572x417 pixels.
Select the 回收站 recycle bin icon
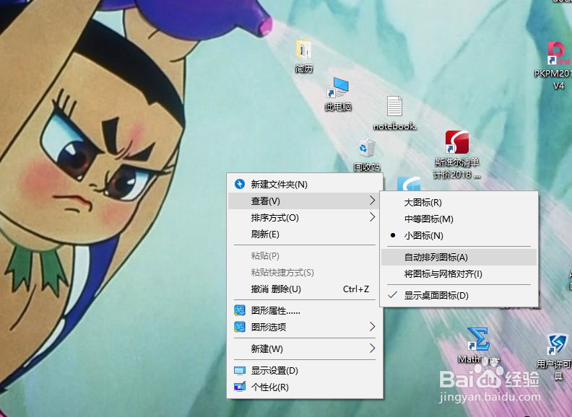pyautogui.click(x=366, y=147)
